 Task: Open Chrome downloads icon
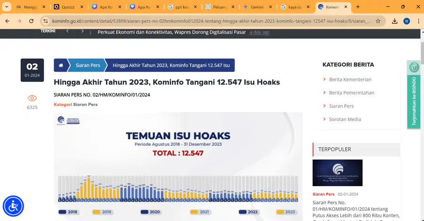tap(394, 21)
